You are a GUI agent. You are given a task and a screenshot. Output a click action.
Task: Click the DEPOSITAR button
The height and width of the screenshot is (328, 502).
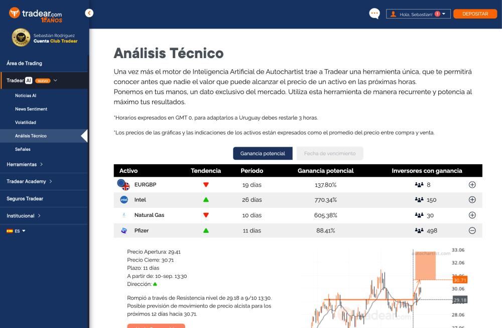click(x=475, y=14)
